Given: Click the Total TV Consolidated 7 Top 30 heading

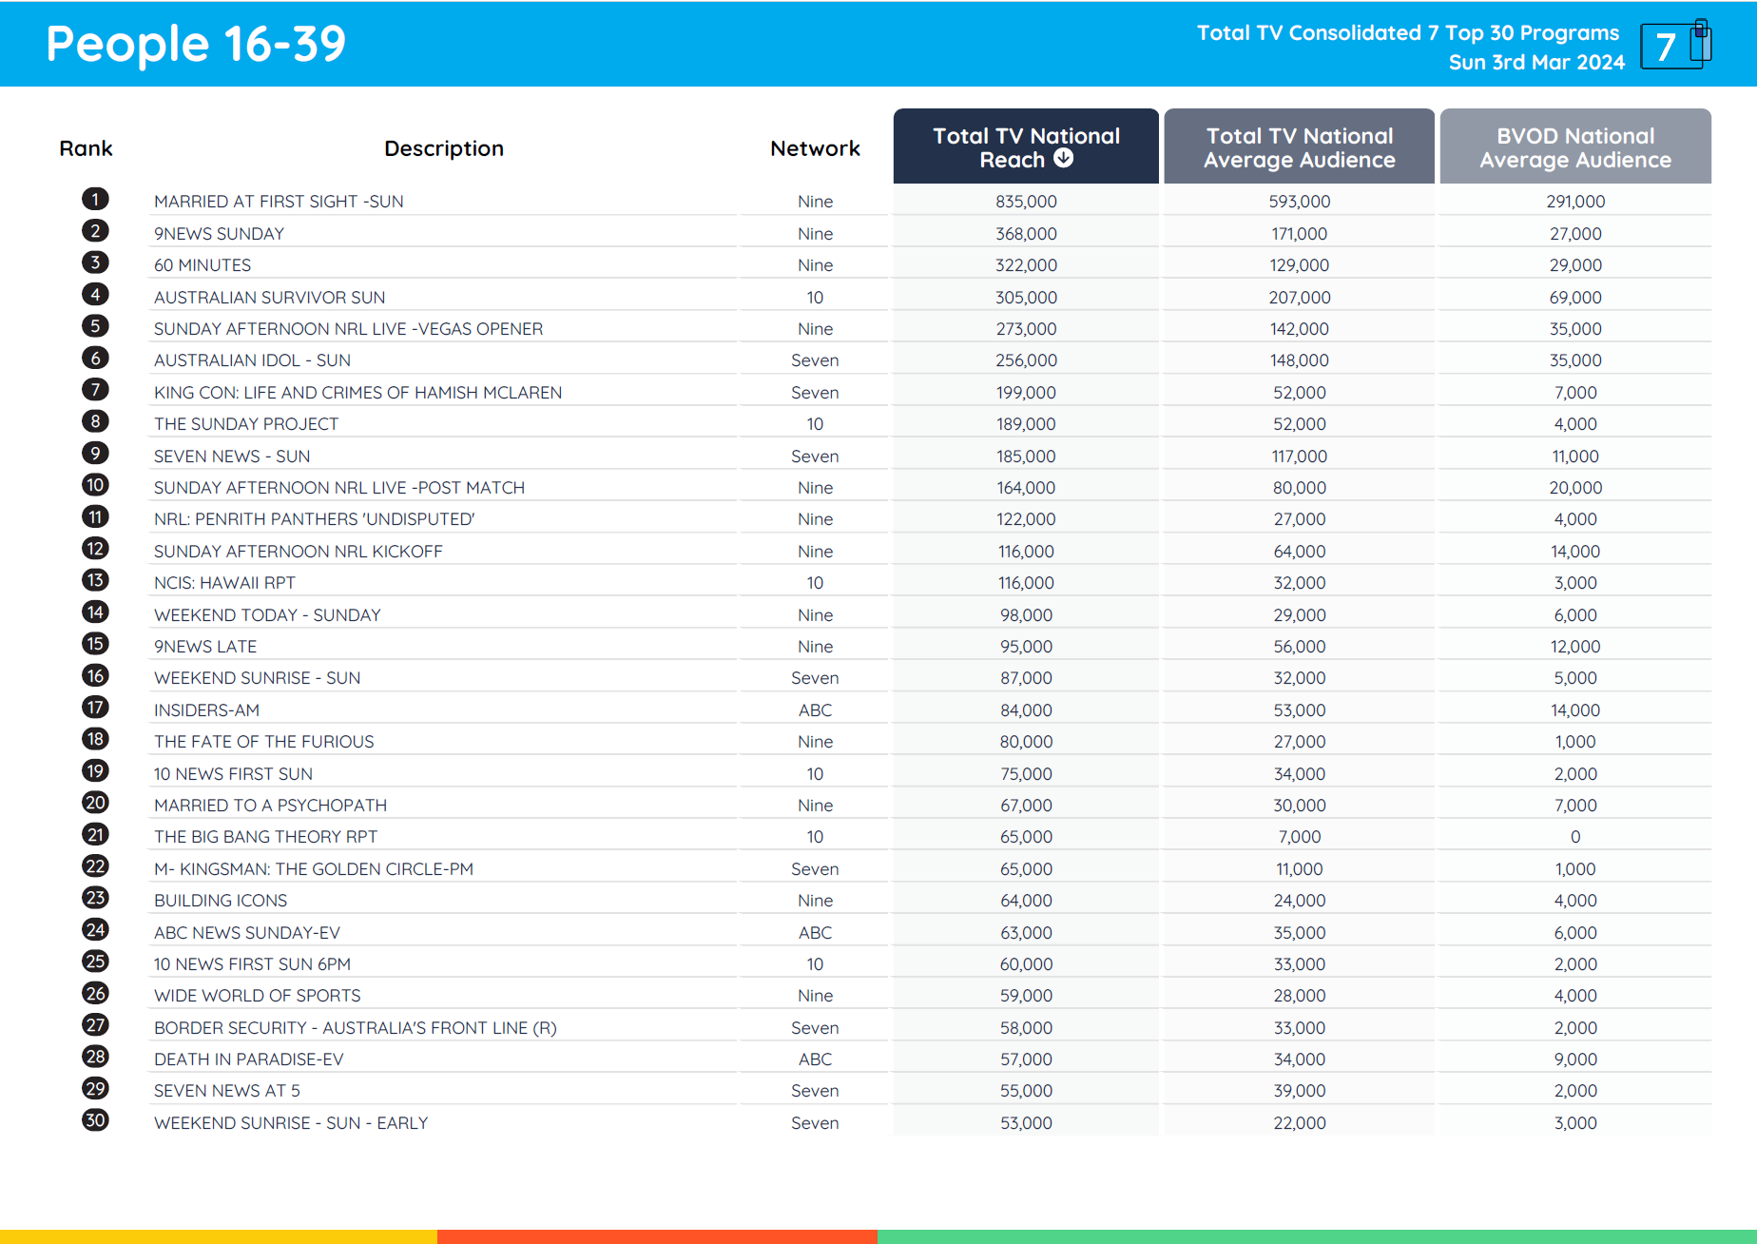Looking at the screenshot, I should 1408,32.
